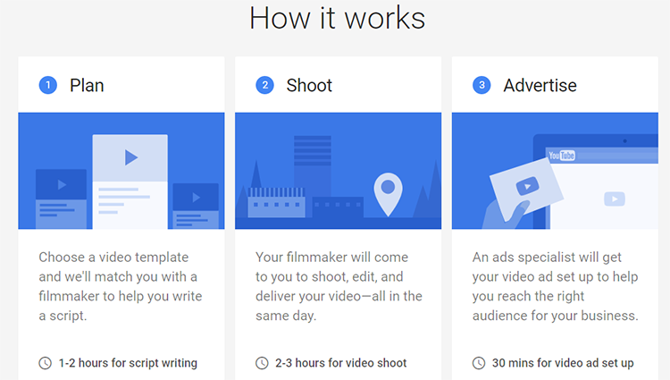Click the number 2 step badge
The height and width of the screenshot is (380, 670).
[x=264, y=86]
